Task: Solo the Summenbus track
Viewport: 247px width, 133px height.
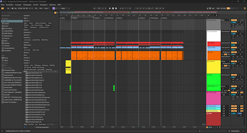Action: pos(239,20)
